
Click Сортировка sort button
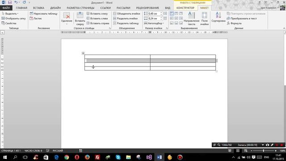point(219,17)
